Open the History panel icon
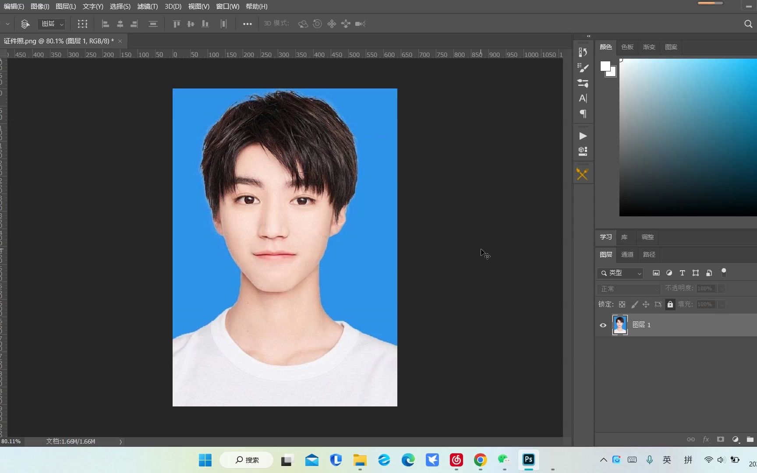The image size is (757, 473). 583,52
